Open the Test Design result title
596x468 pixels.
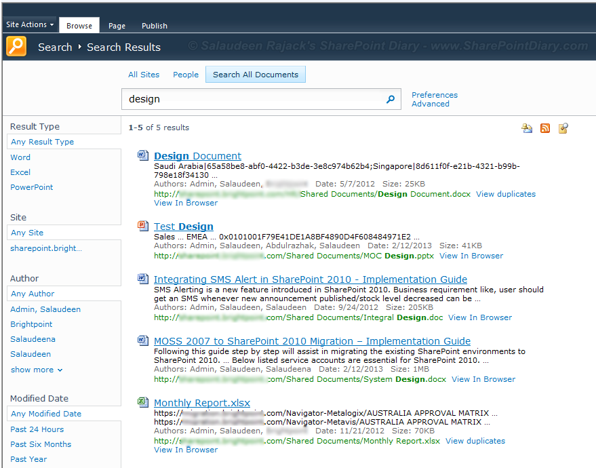coord(183,227)
